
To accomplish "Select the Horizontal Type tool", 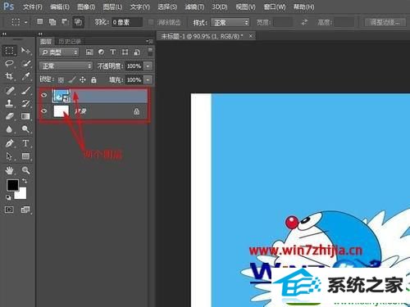I will 25,143.
